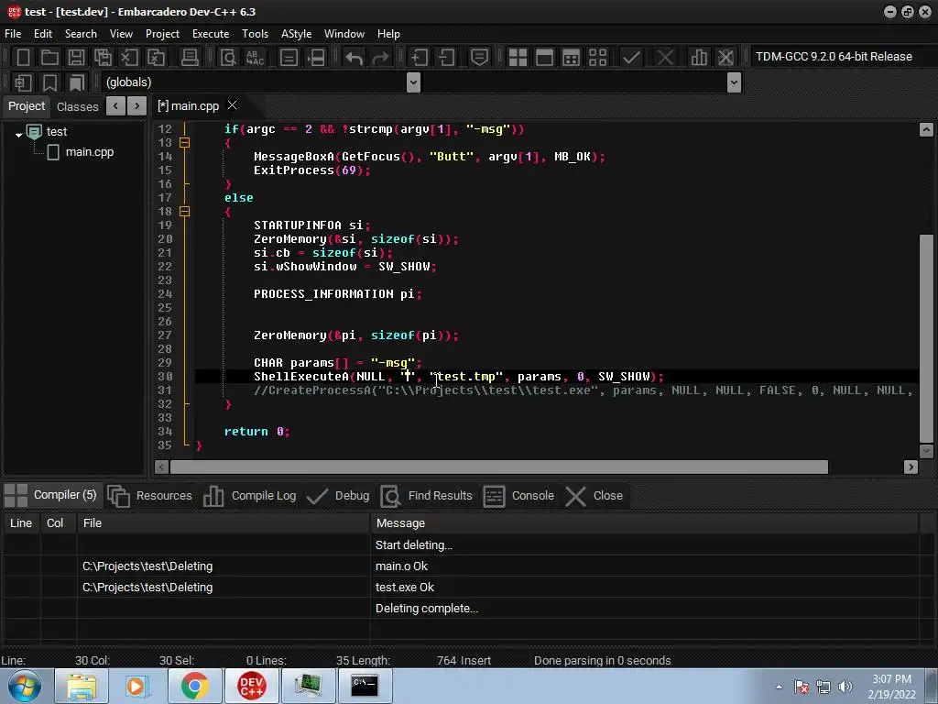Open the command prompt taskbar item
Screen dimensions: 938x704
(365, 686)
